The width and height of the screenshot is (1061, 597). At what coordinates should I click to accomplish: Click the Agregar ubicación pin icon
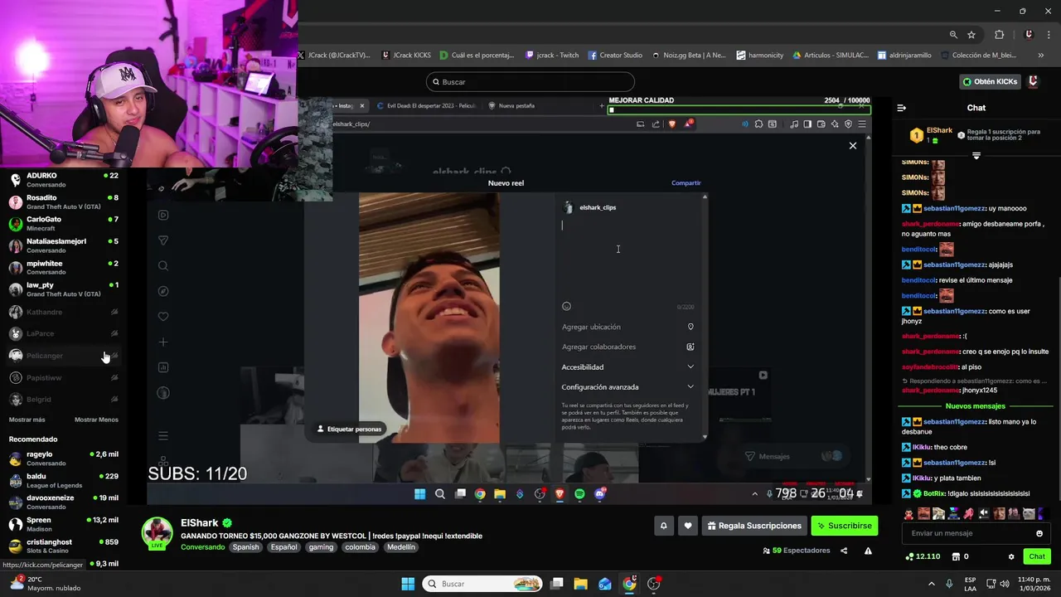[x=690, y=327]
